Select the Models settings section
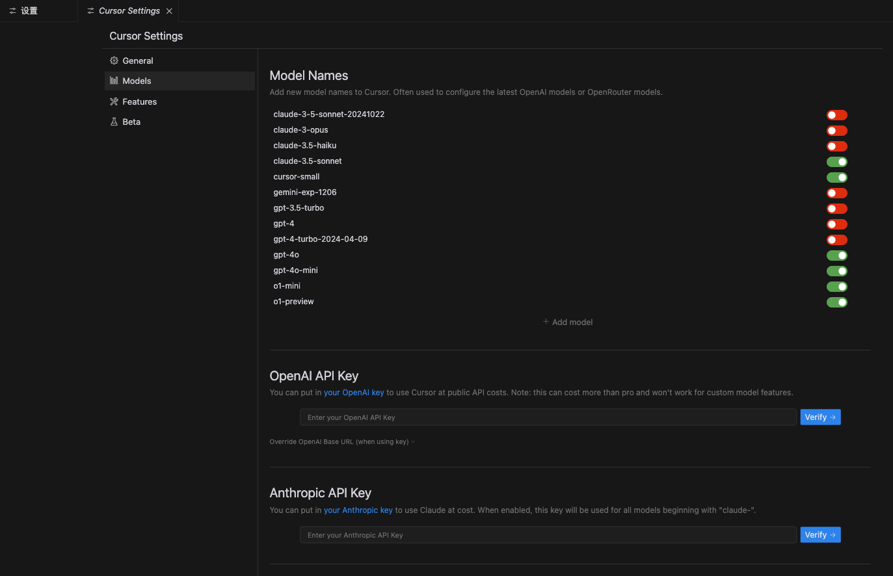 180,81
